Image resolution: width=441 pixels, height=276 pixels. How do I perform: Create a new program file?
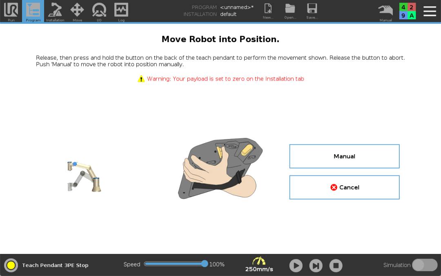click(x=268, y=11)
